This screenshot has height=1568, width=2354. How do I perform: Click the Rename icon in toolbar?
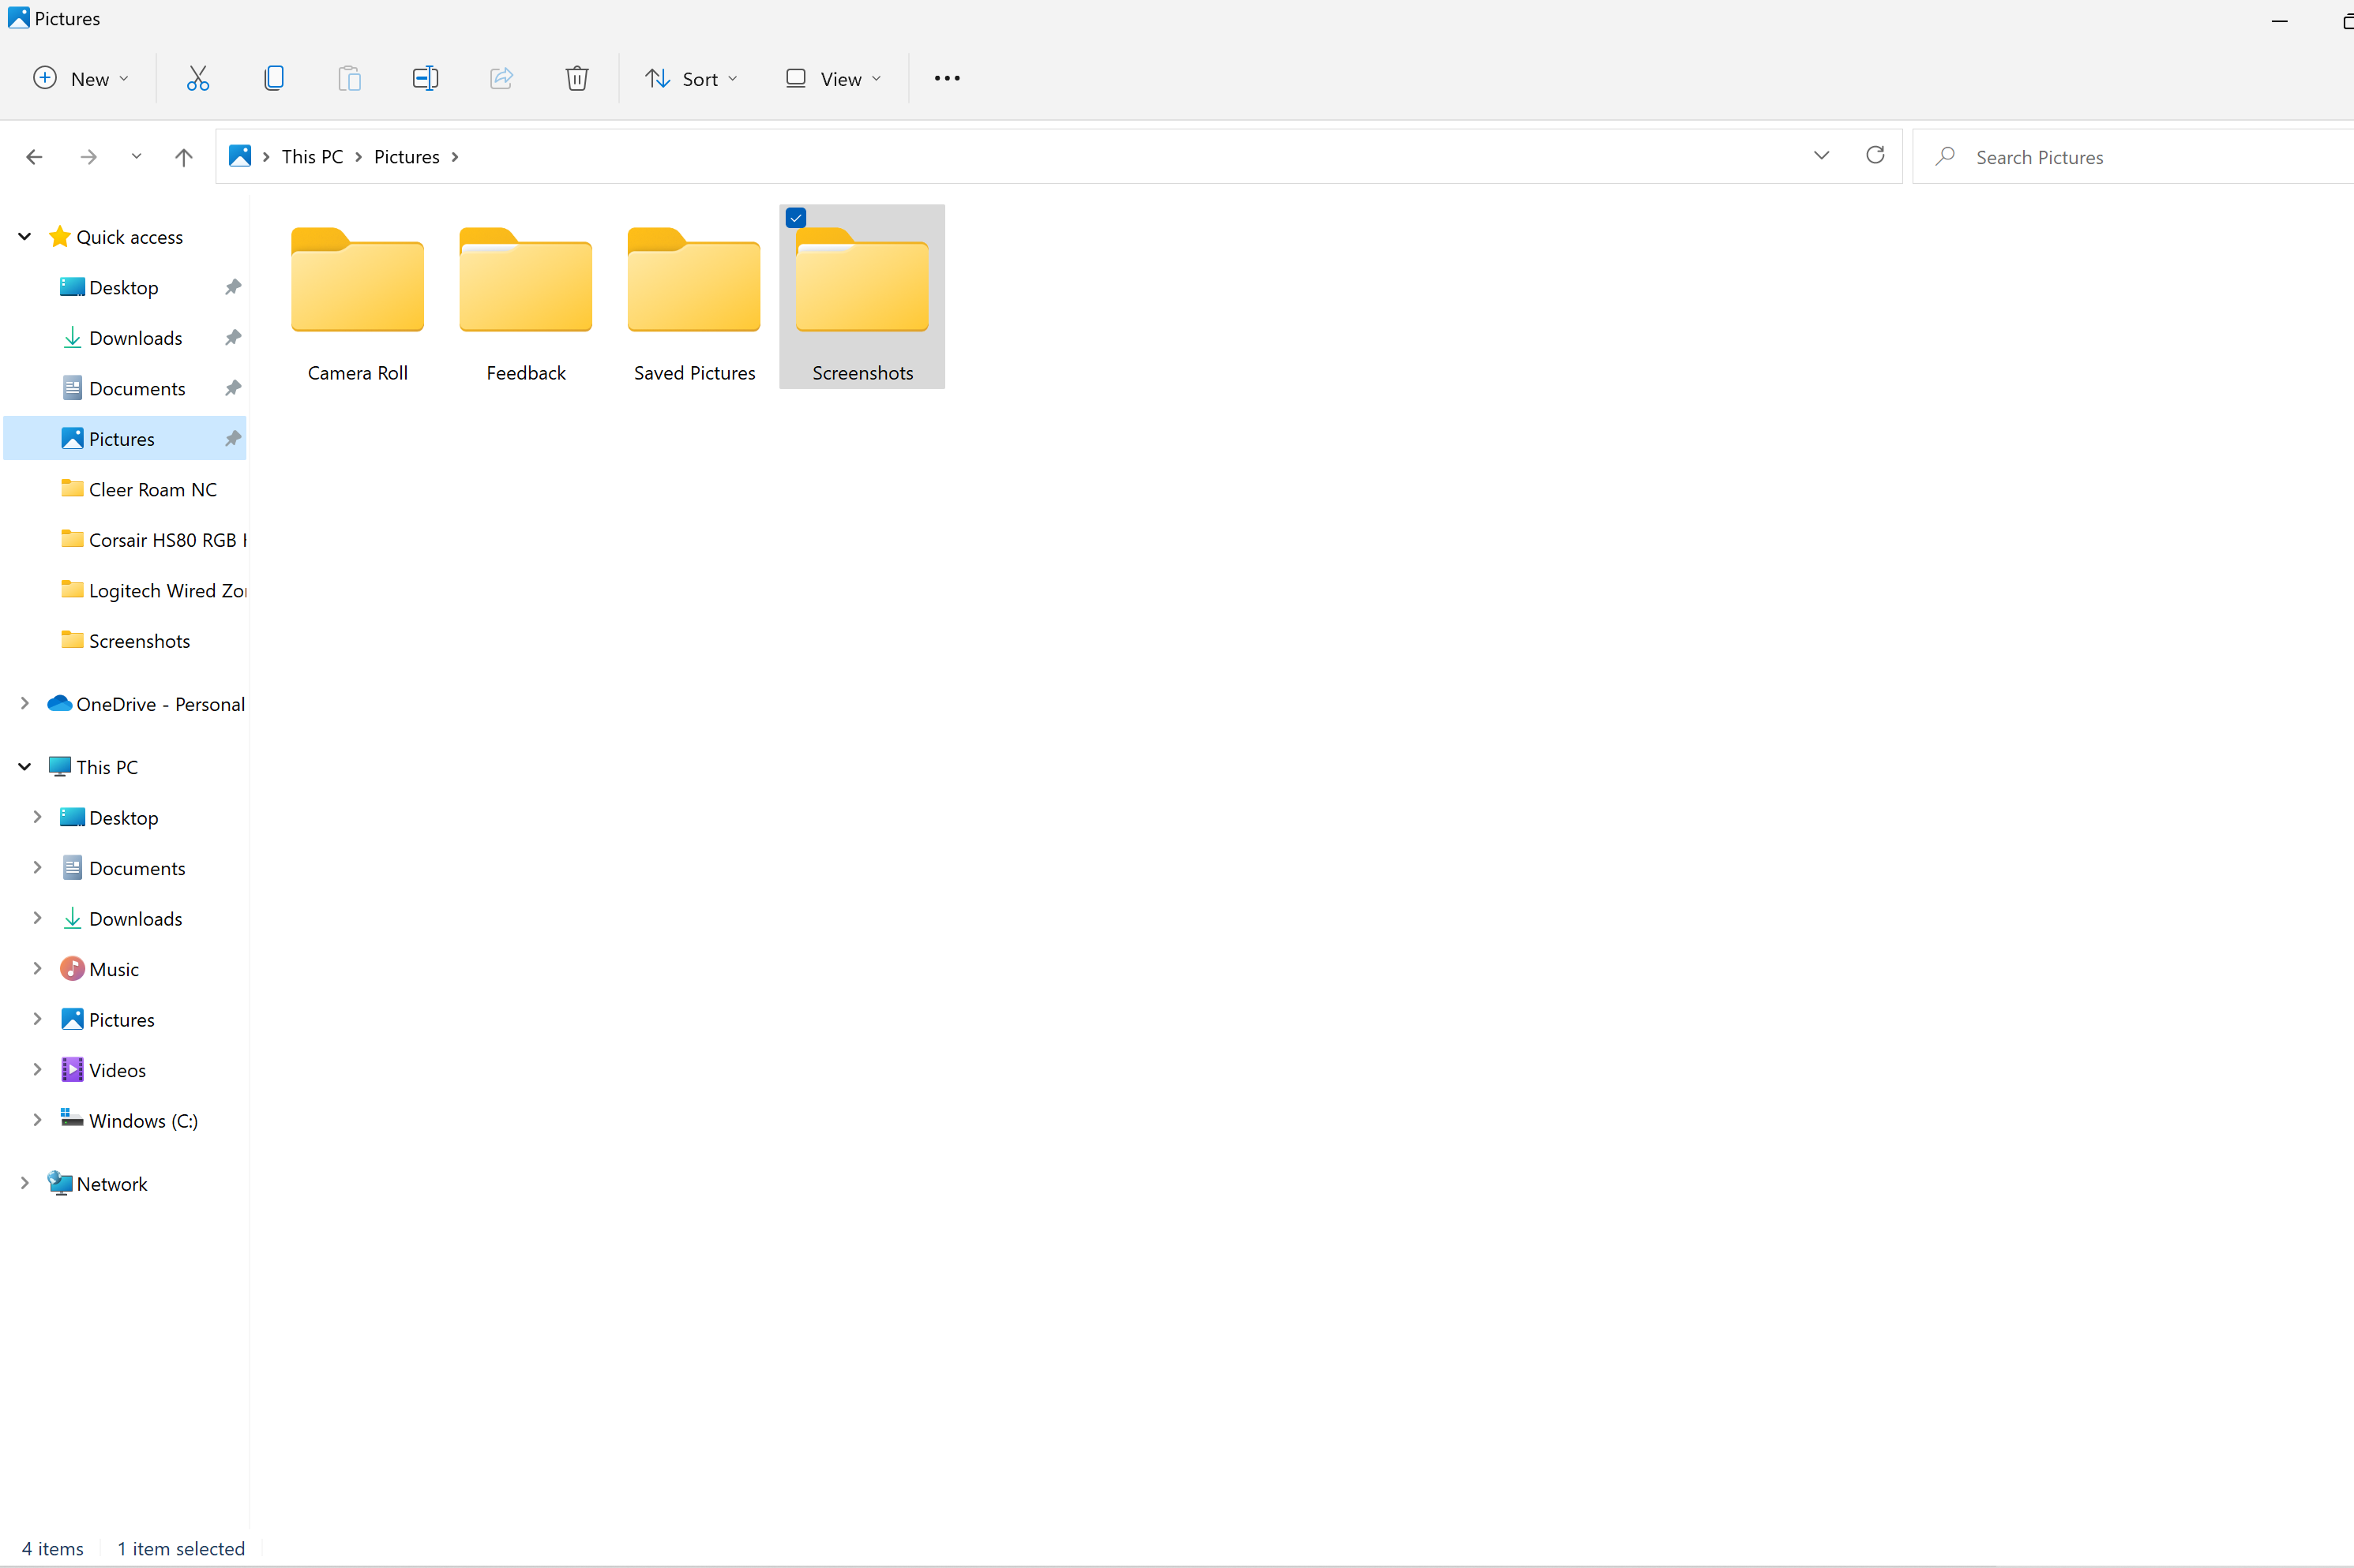425,78
